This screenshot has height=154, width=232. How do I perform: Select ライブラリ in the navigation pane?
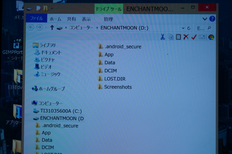click(x=44, y=45)
